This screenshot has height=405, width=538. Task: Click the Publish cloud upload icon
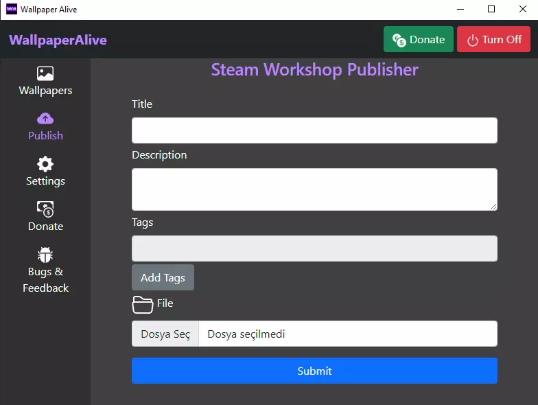tap(45, 119)
